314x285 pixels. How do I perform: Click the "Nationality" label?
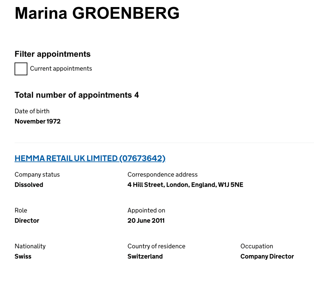click(x=30, y=246)
